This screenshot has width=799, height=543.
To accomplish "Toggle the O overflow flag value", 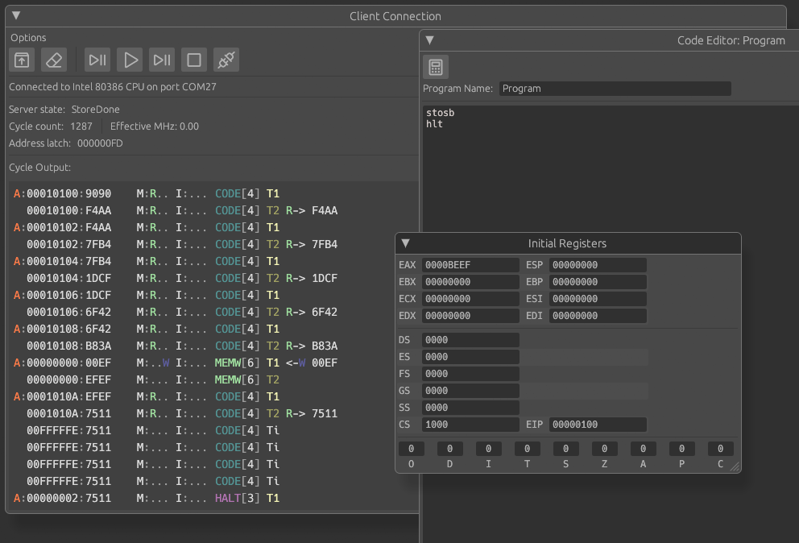I will click(x=411, y=449).
